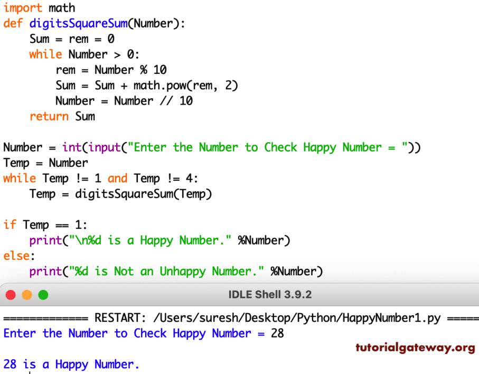Click the Temp = Number assignment line
Image resolution: width=479 pixels, height=374 pixels.
click(45, 163)
